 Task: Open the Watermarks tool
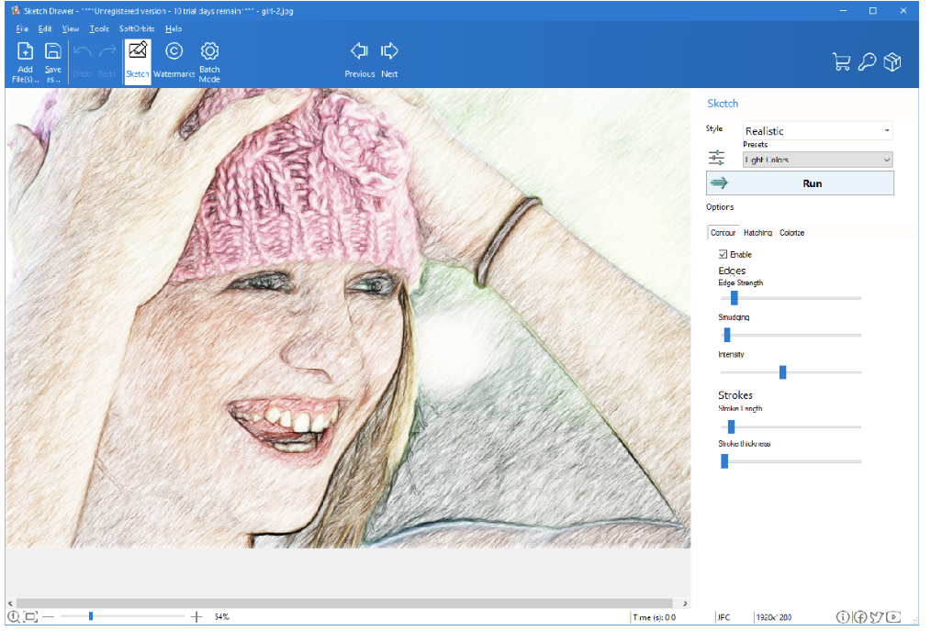tap(174, 58)
